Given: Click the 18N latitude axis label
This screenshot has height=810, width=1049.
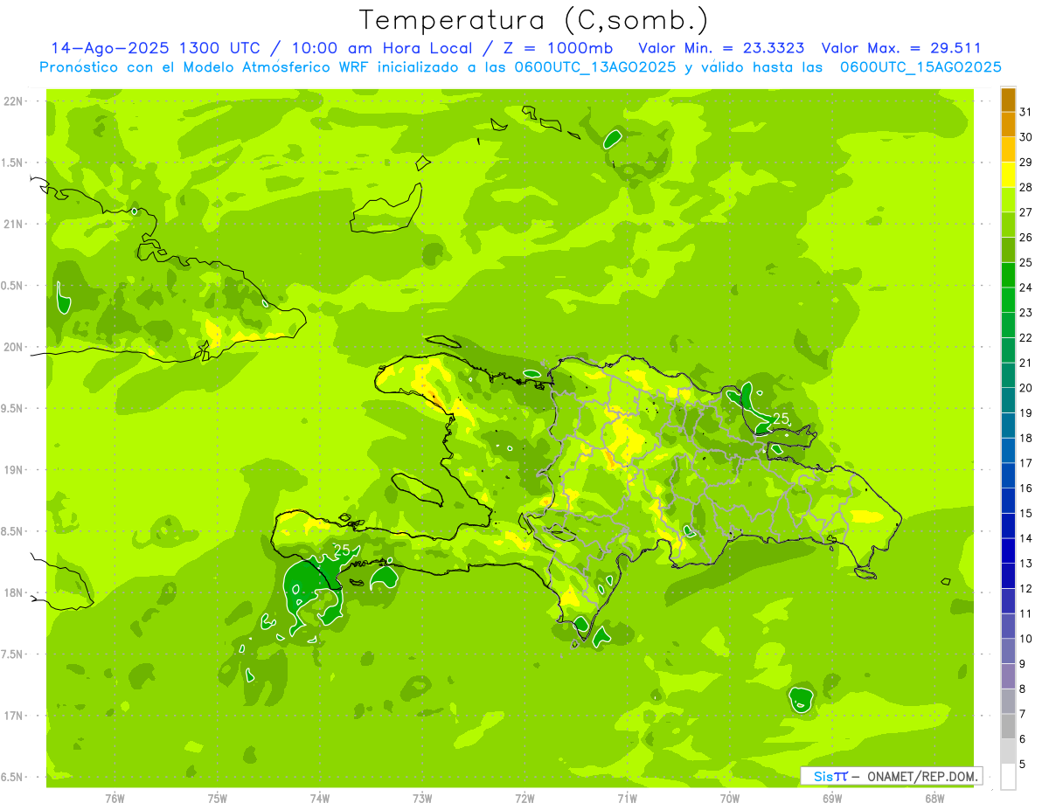Looking at the screenshot, I should (x=14, y=593).
